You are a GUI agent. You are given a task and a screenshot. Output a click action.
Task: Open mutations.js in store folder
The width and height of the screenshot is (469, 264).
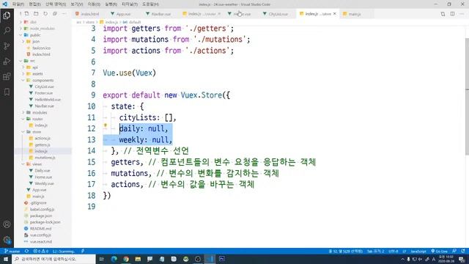[45, 158]
